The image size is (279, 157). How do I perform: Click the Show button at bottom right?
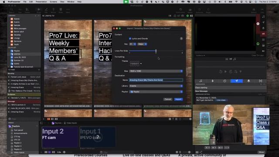point(262,152)
